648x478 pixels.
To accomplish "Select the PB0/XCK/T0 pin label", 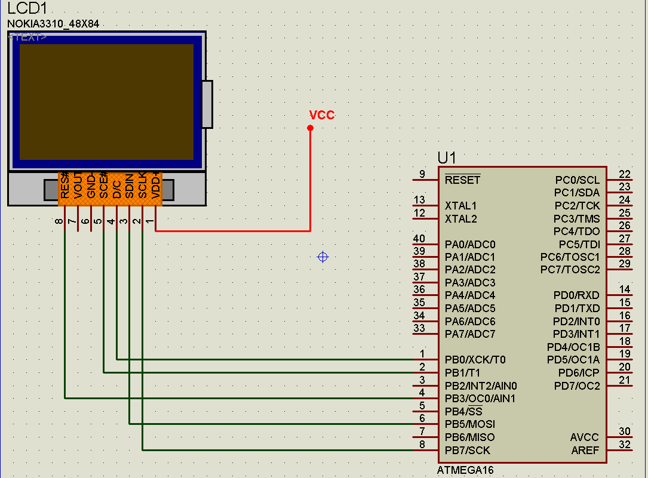I will tap(475, 360).
